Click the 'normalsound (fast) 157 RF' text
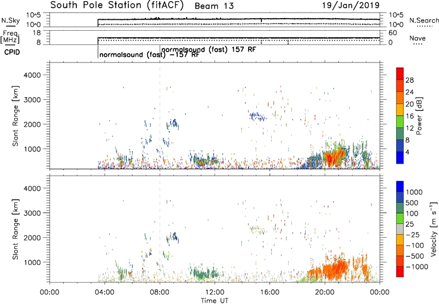439x304 pixels. coord(209,49)
